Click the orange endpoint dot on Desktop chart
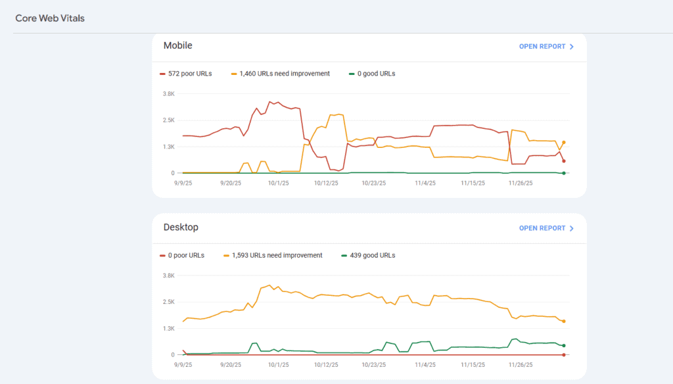Image resolution: width=673 pixels, height=384 pixels. (x=564, y=321)
